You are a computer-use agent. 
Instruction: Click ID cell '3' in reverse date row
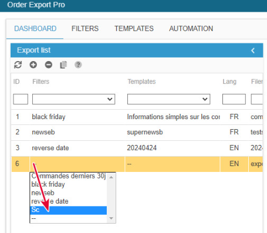(x=21, y=148)
